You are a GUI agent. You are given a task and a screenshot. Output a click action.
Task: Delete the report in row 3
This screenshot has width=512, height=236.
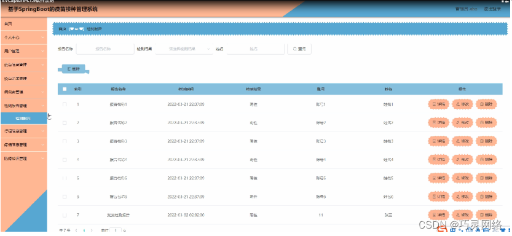[486, 141]
